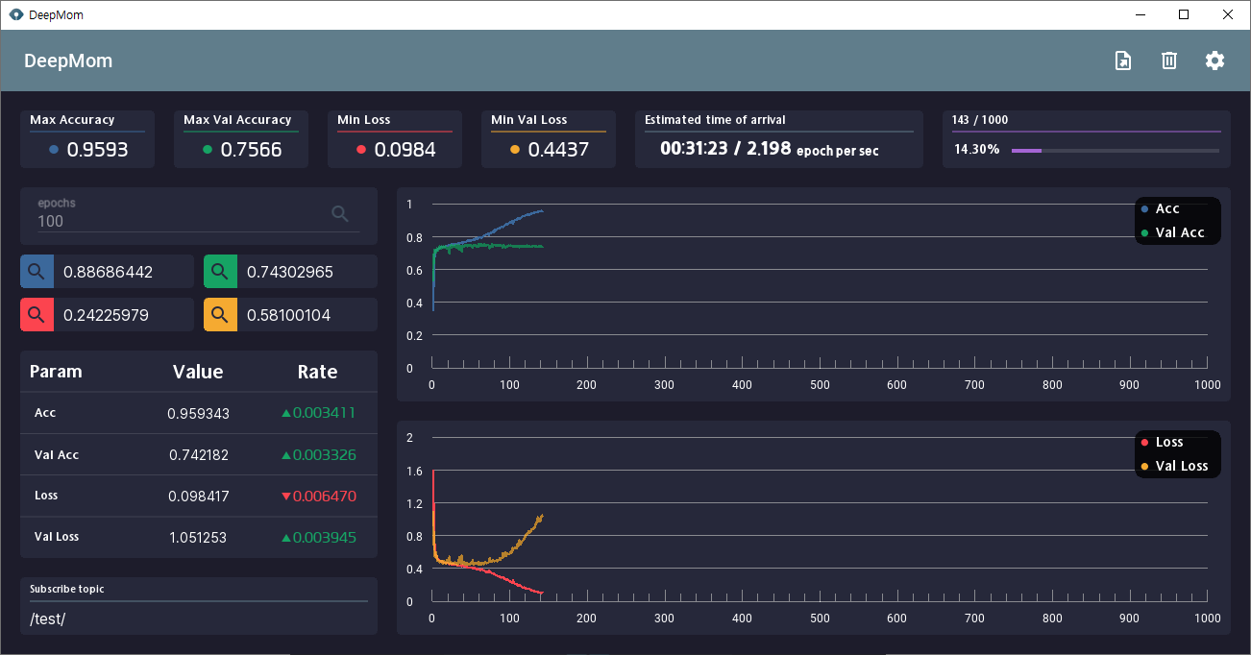The width and height of the screenshot is (1251, 655).
Task: Click the Rate column header
Action: click(x=317, y=372)
